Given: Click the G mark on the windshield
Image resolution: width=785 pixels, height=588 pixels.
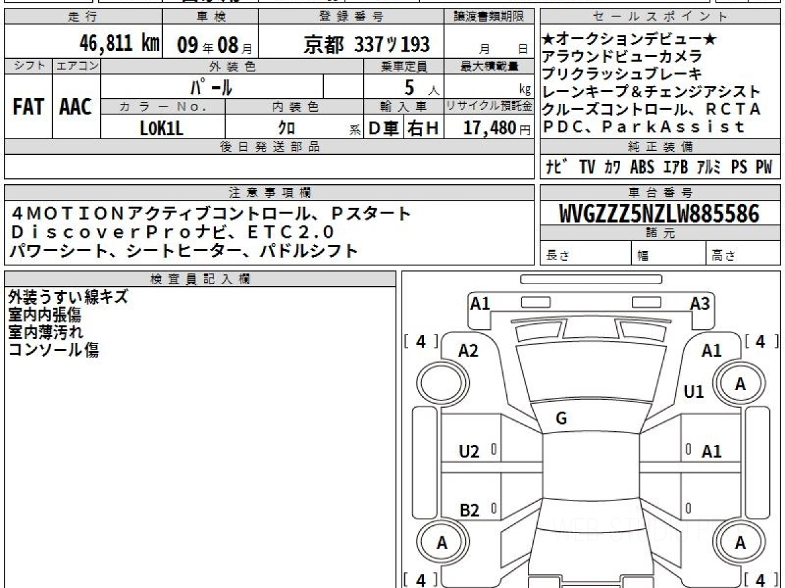Looking at the screenshot, I should tap(561, 419).
